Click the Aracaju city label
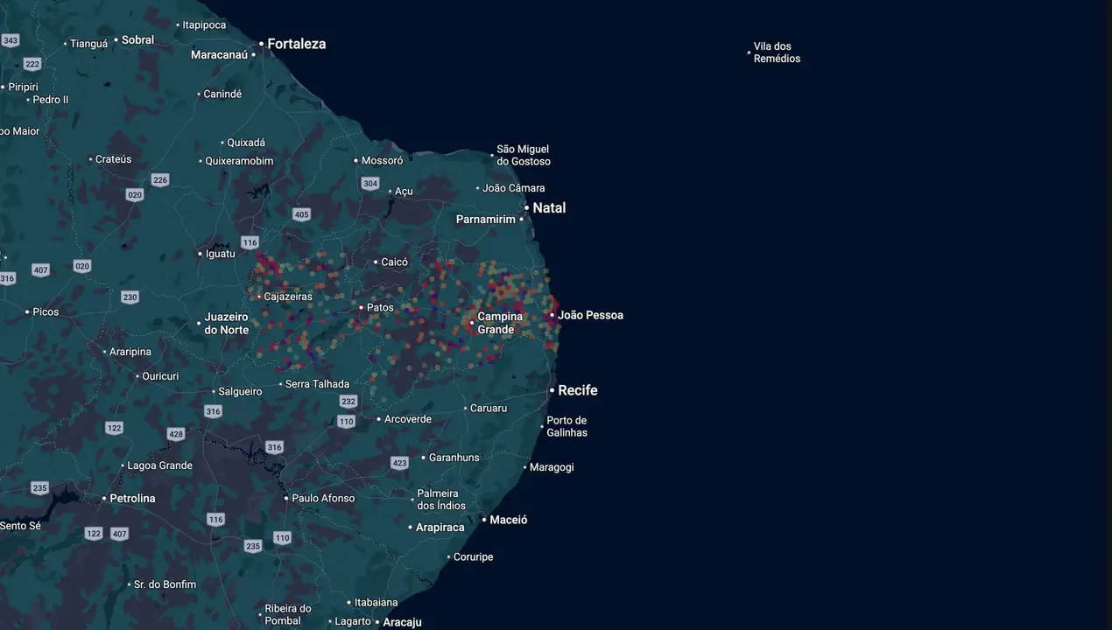Screen dimensions: 1112x630 pos(403,623)
